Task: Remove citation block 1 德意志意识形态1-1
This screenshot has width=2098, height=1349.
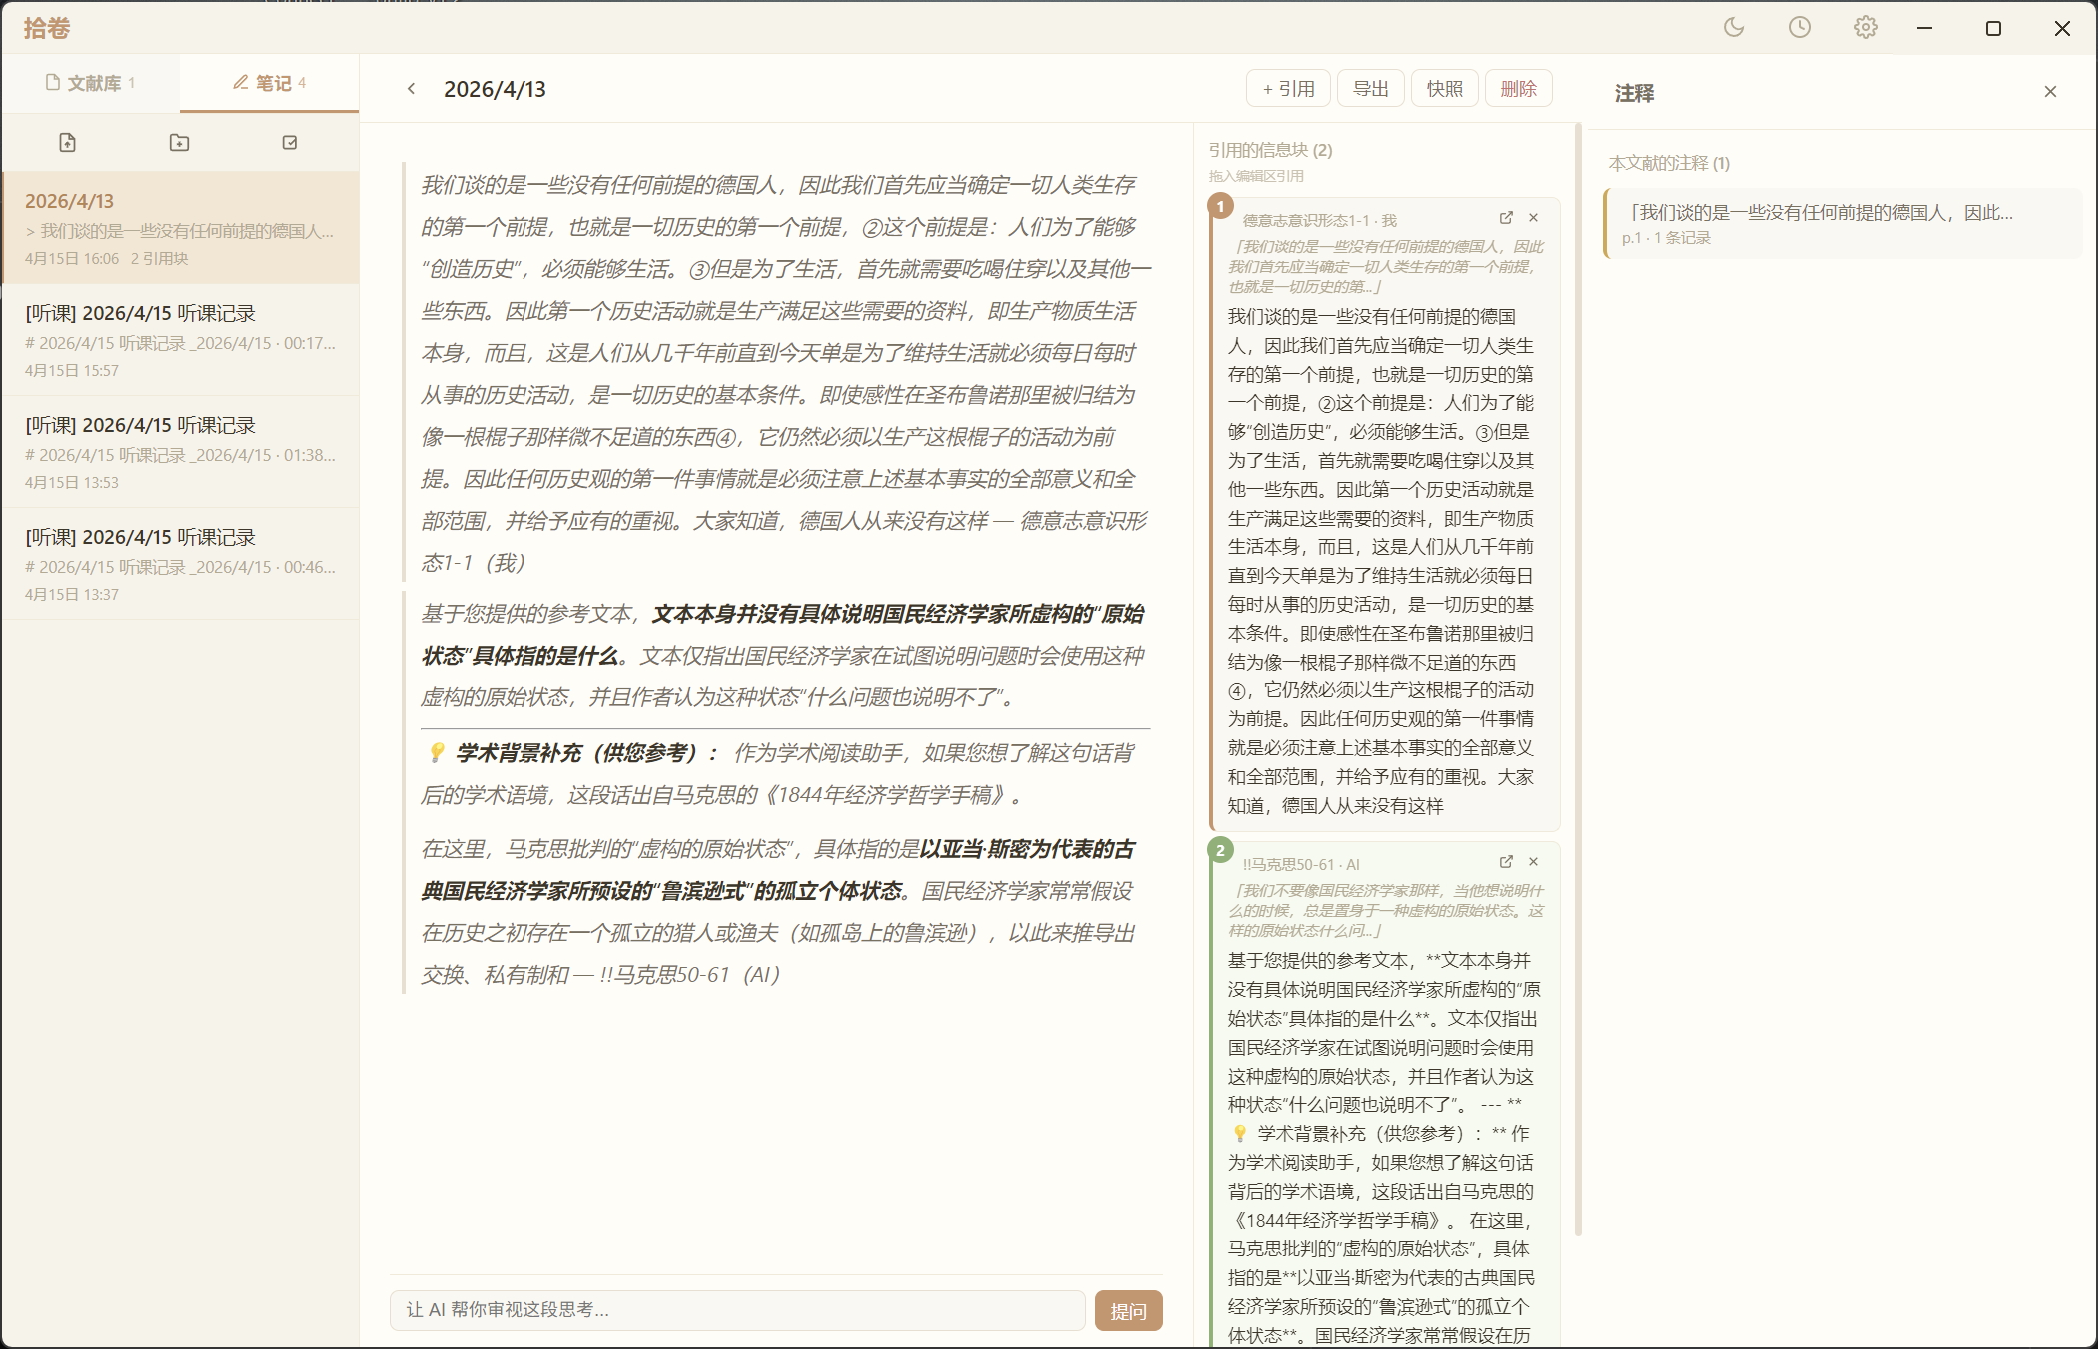Action: 1534,218
